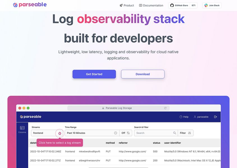Viewport: 237px width, 168px height.
Task: Click the parseable user account item
Action: [201, 117]
